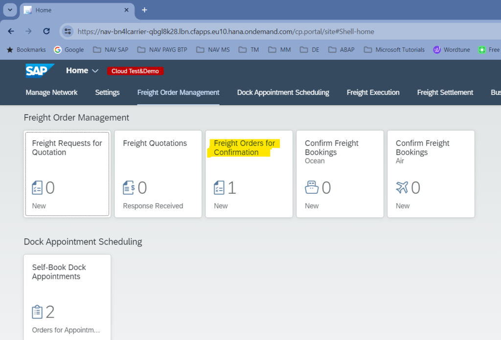501x340 pixels.
Task: Click the browser address bar URL
Action: tap(225, 31)
